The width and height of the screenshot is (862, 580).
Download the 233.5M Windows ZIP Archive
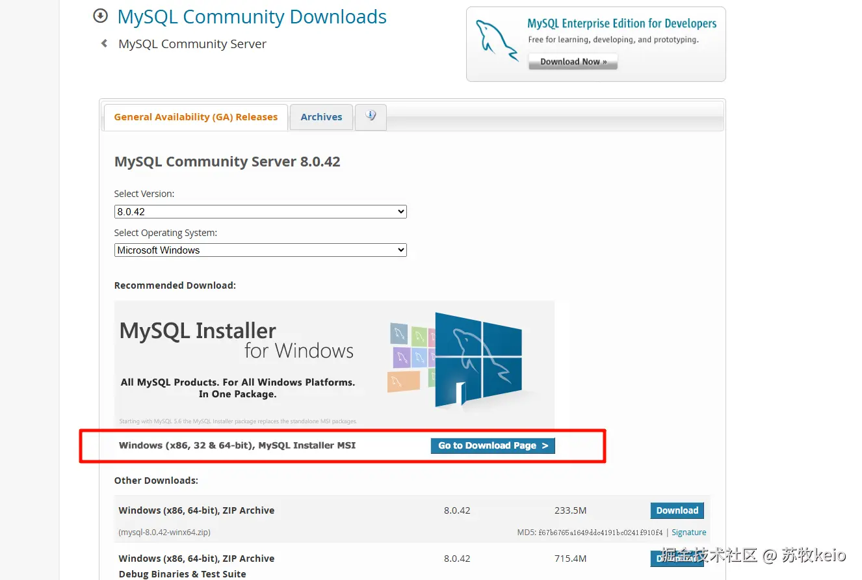pyautogui.click(x=677, y=510)
